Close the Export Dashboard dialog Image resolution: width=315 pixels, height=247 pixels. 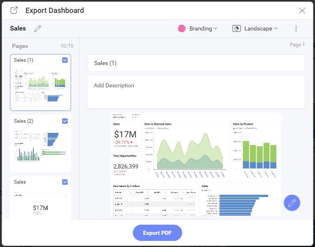pyautogui.click(x=302, y=11)
